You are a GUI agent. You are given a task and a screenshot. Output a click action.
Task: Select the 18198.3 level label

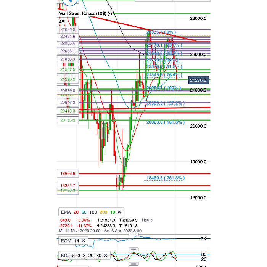tap(68, 190)
